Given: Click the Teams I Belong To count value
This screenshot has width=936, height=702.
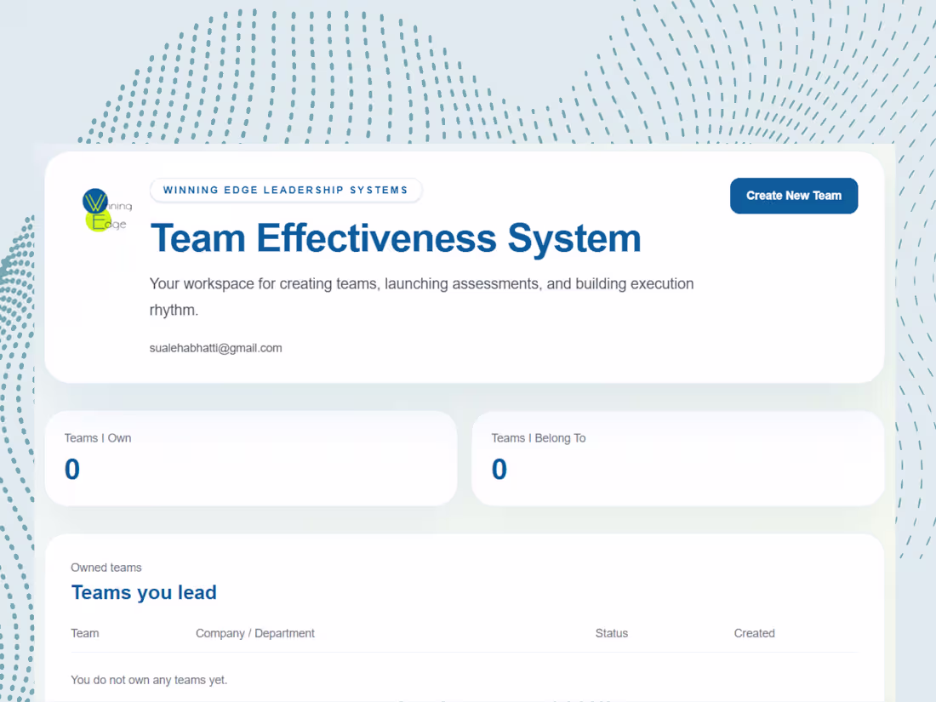Looking at the screenshot, I should click(x=499, y=469).
